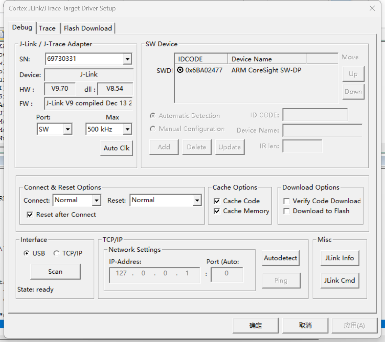Click the IDCODE column header
This screenshot has width=385, height=342.
(x=201, y=59)
